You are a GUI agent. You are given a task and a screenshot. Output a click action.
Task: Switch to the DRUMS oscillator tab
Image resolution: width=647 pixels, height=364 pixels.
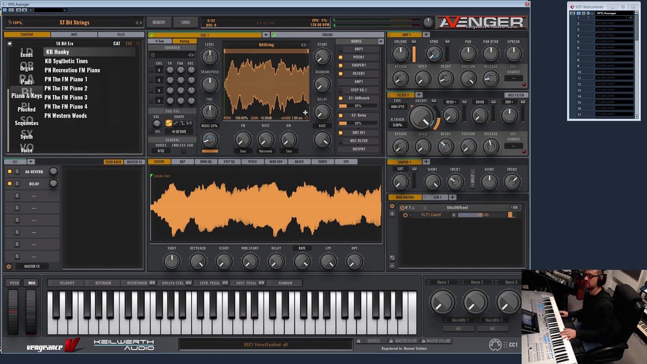[328, 35]
